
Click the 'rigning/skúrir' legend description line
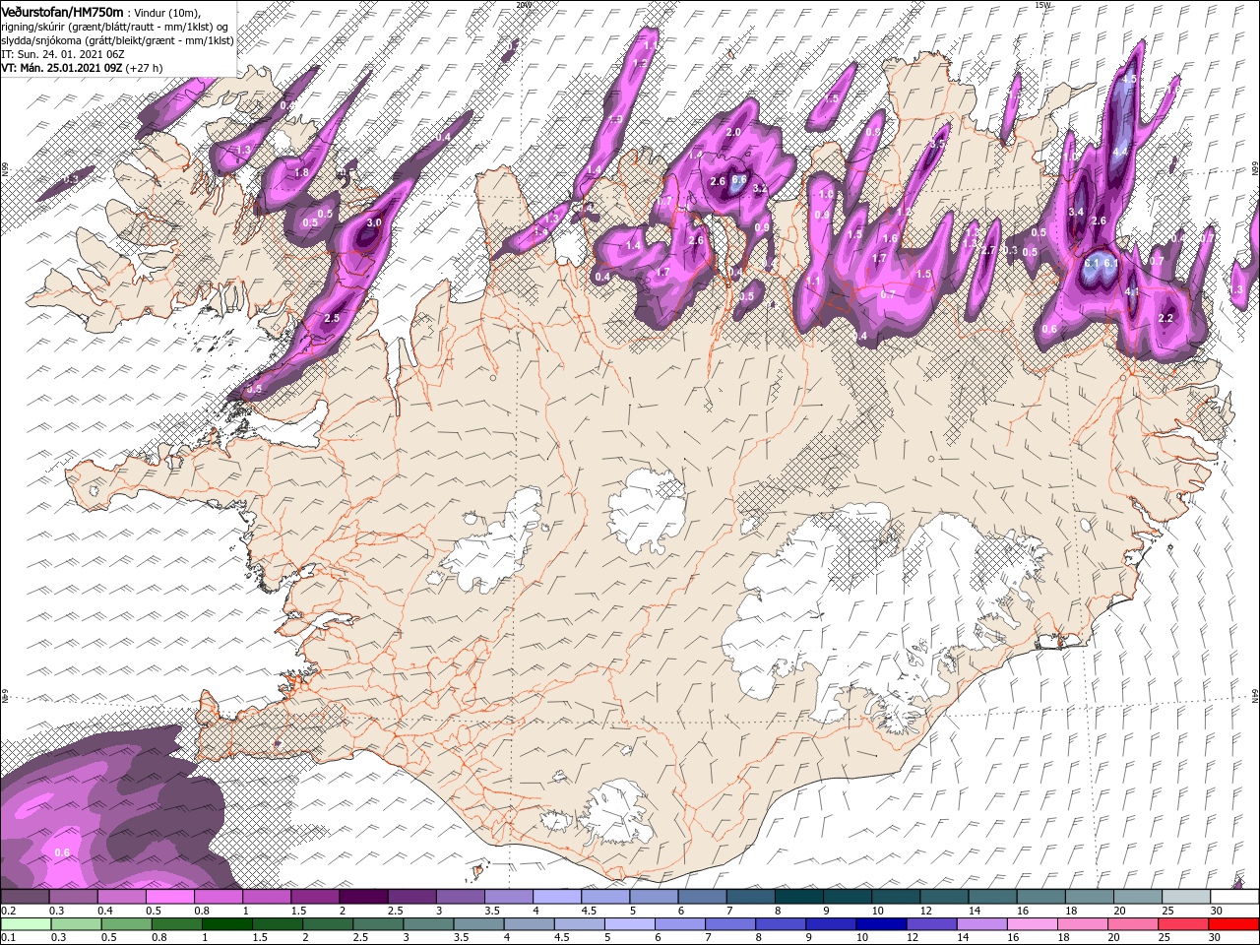(114, 26)
